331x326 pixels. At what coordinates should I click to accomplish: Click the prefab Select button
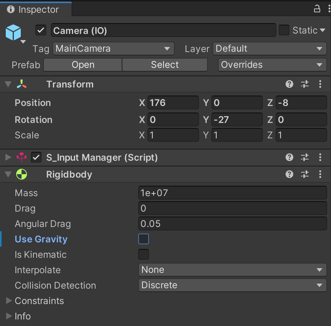[x=165, y=65]
